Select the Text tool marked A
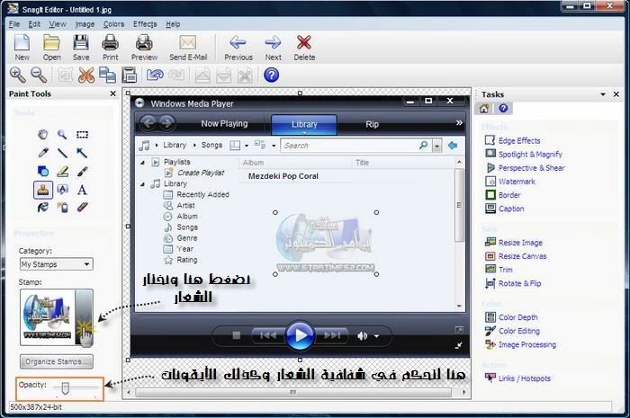Image resolution: width=630 pixels, height=418 pixels. (82, 190)
